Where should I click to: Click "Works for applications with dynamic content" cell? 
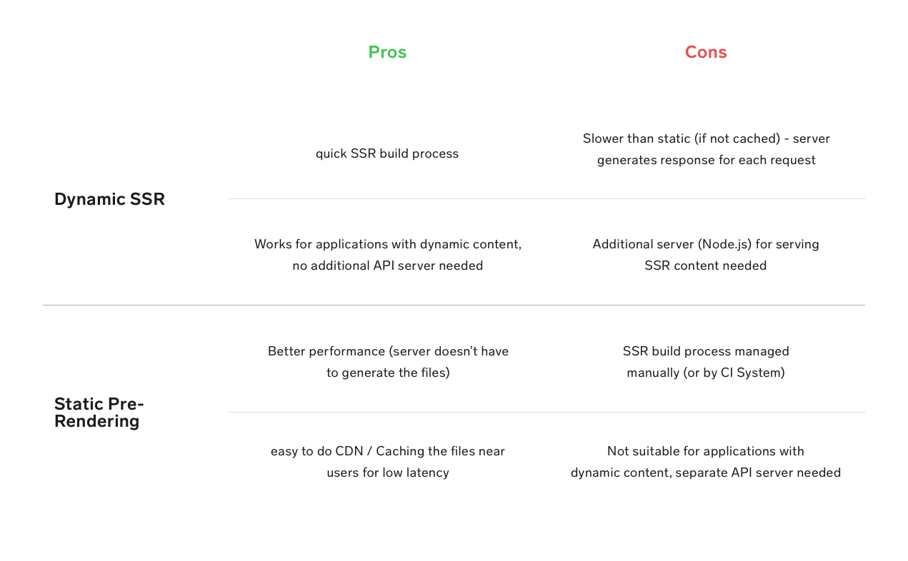[388, 254]
